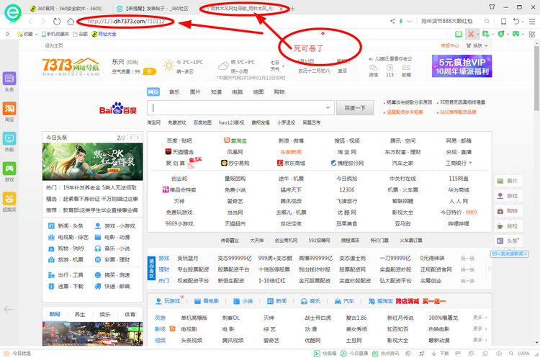The image size is (540, 358).
Task: Open 今日优选 in status bar
Action: (x=17, y=353)
